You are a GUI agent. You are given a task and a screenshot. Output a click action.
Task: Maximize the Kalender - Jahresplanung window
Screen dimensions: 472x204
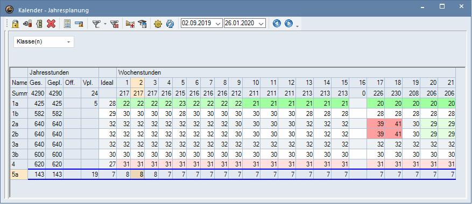(x=442, y=6)
